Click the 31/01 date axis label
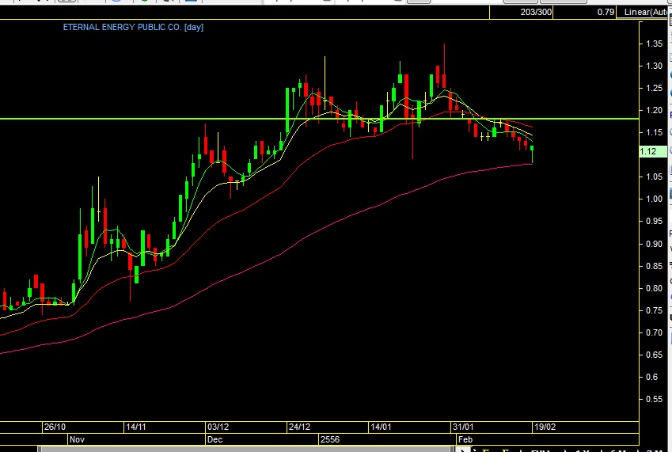The image size is (672, 452). point(463,427)
